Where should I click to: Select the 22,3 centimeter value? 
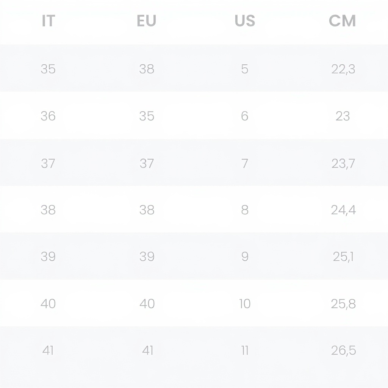coord(343,69)
